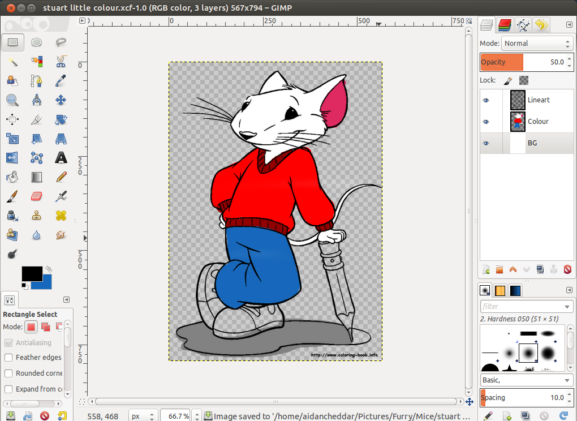Image resolution: width=577 pixels, height=421 pixels.
Task: Select the Airbrush tool
Action: 61,196
